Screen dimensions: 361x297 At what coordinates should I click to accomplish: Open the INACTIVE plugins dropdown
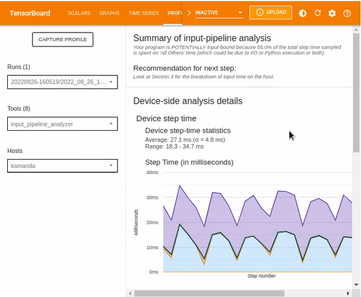click(219, 13)
